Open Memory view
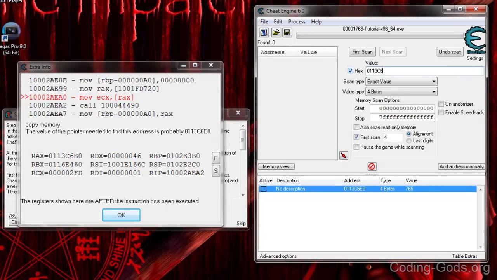Viewport: 497px width, 280px height. point(276,166)
